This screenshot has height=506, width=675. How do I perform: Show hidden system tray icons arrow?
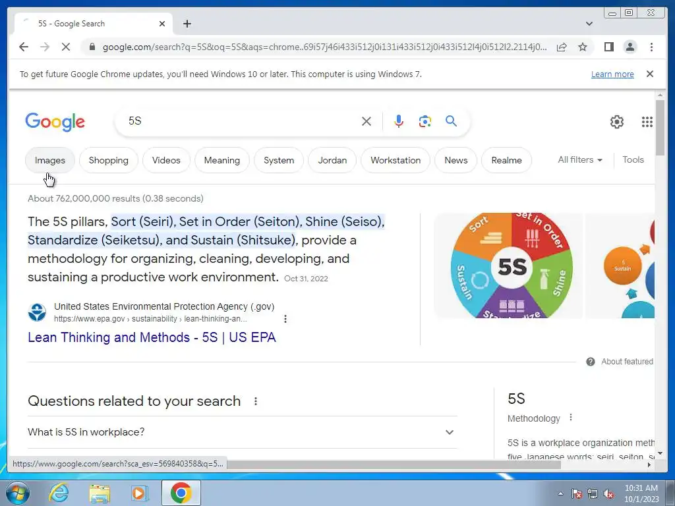pos(560,494)
